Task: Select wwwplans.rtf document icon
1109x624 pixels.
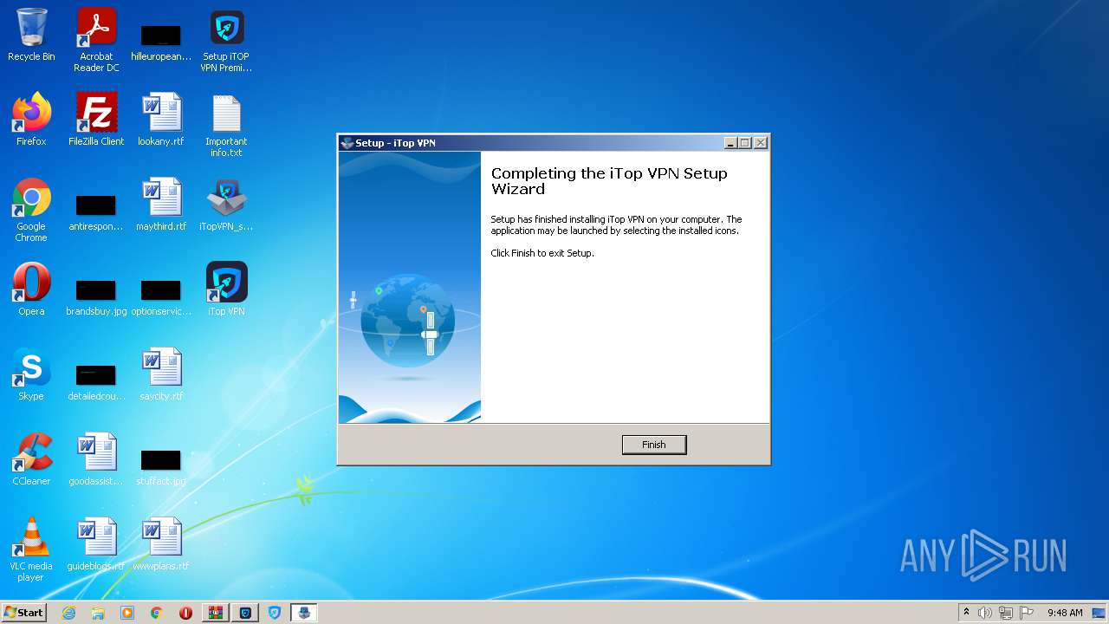Action: [x=161, y=544]
